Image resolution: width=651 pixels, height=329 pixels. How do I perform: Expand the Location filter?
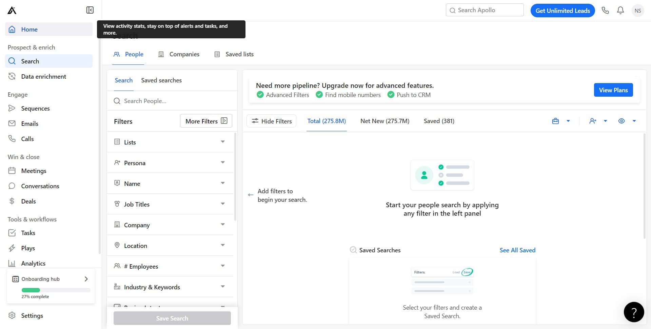pyautogui.click(x=170, y=246)
